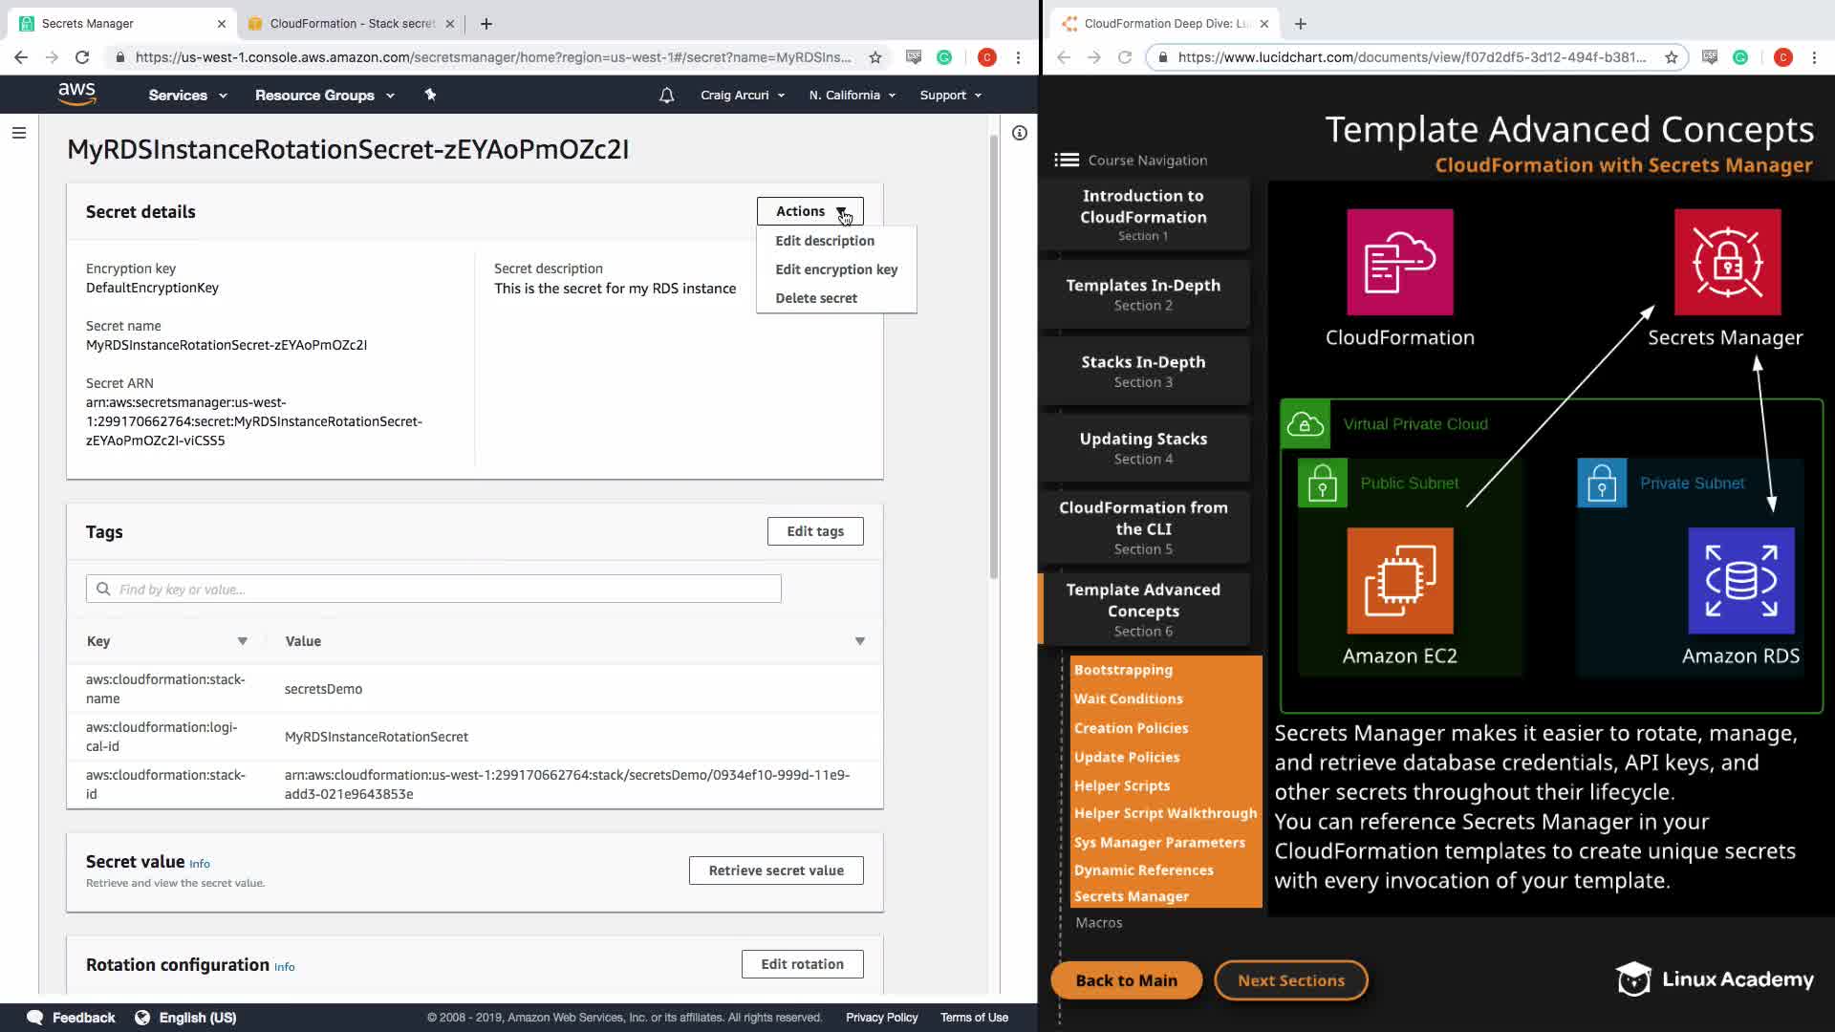Click the pin shortcut icon in navbar
This screenshot has height=1032, width=1835.
(430, 95)
